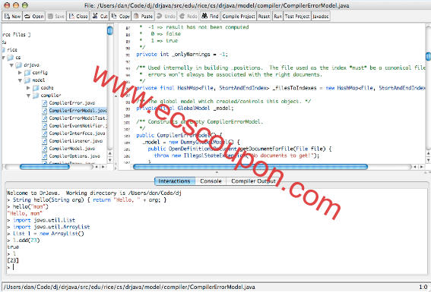Click the CompilerOptions.java file icon
The width and height of the screenshot is (431, 292).
point(45,156)
